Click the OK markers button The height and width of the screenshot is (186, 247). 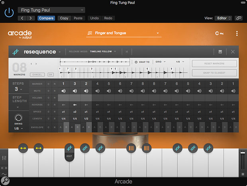[x=51, y=74]
